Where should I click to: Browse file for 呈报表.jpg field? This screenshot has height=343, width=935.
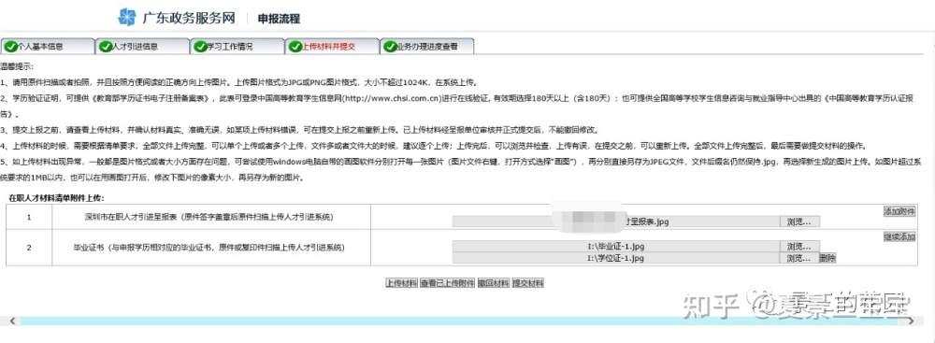799,222
